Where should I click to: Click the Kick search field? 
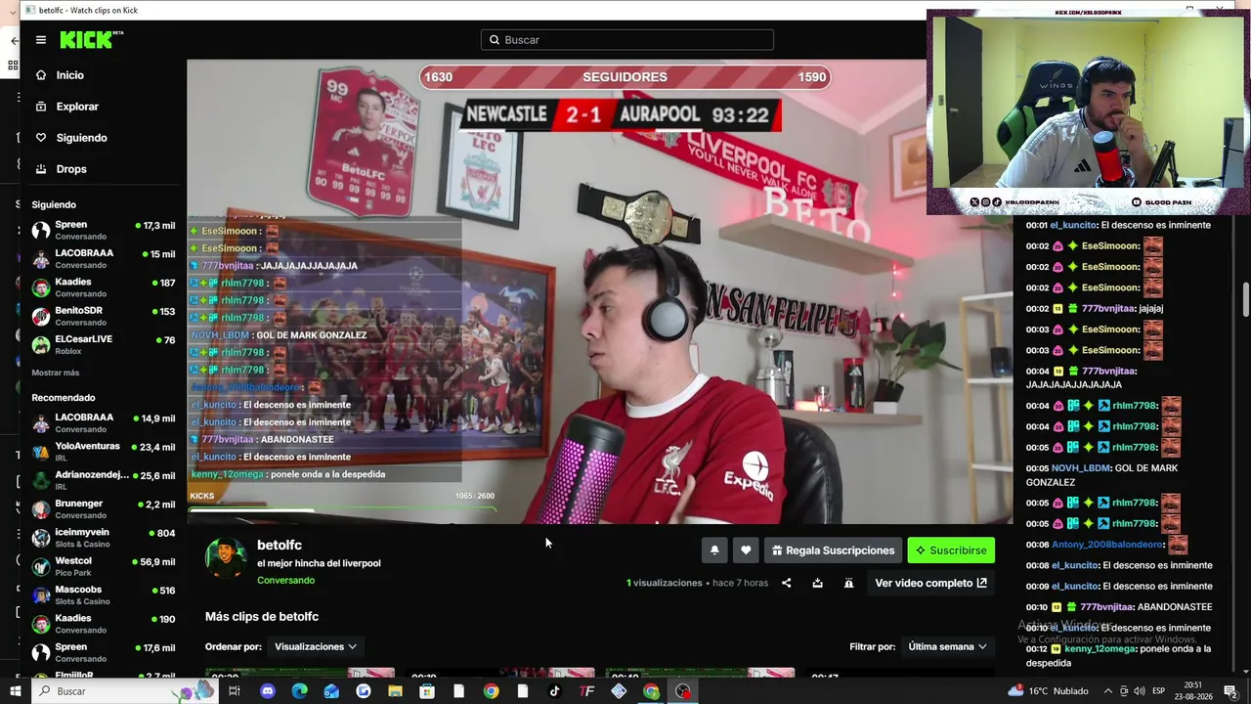(x=627, y=40)
